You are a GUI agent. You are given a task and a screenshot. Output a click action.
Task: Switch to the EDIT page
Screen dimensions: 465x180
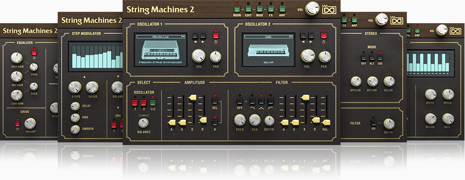pyautogui.click(x=248, y=9)
